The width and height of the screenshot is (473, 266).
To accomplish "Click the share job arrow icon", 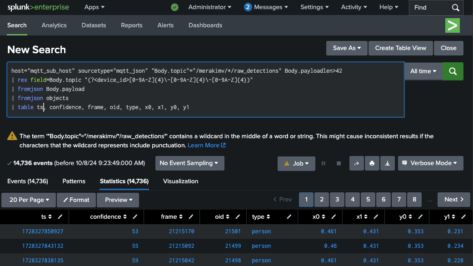I will 357,163.
